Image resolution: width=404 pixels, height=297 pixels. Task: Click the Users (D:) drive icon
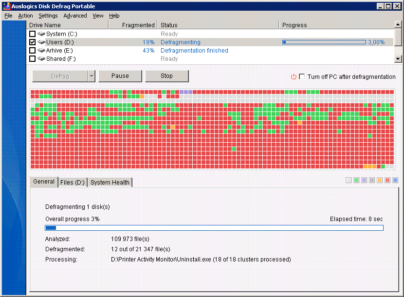pos(41,42)
